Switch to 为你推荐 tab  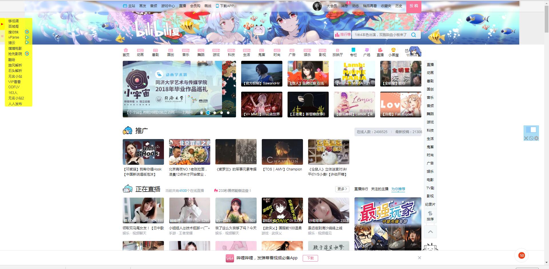pyautogui.click(x=398, y=189)
